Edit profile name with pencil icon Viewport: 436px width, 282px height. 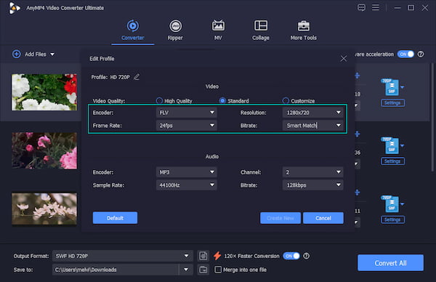tap(137, 77)
